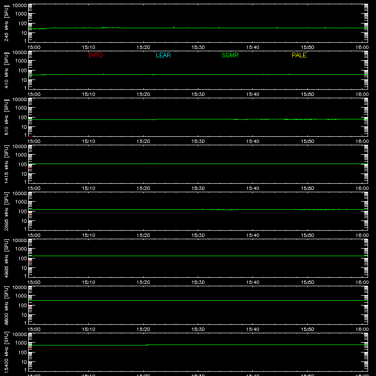Viewport: 376px width, 376px height.
Task: Click 15:20 time label under 410 MHz plot
Action: click(x=143, y=94)
